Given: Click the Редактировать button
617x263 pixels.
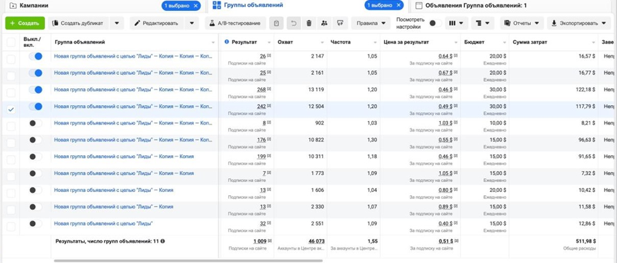Looking at the screenshot, I should (x=156, y=23).
